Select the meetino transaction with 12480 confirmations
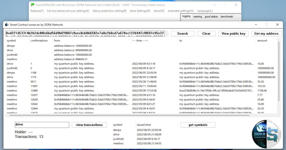 click(140, 90)
